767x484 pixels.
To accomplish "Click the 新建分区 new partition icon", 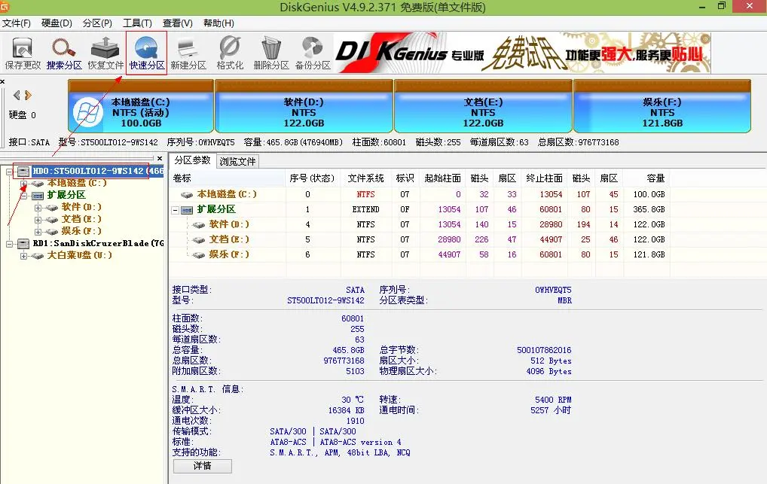I will click(188, 53).
